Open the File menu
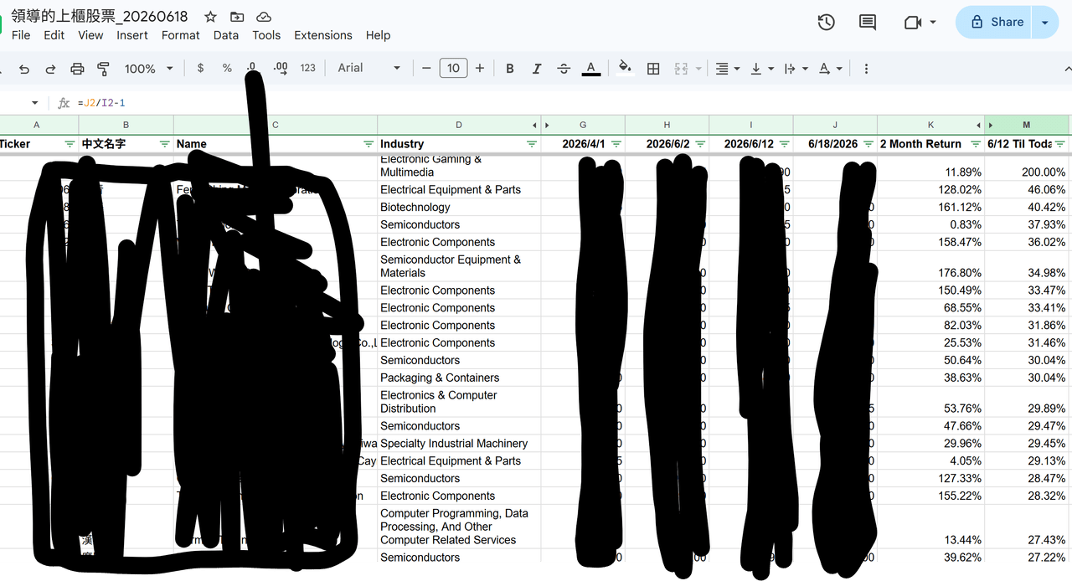This screenshot has width=1072, height=581. pyautogui.click(x=21, y=35)
